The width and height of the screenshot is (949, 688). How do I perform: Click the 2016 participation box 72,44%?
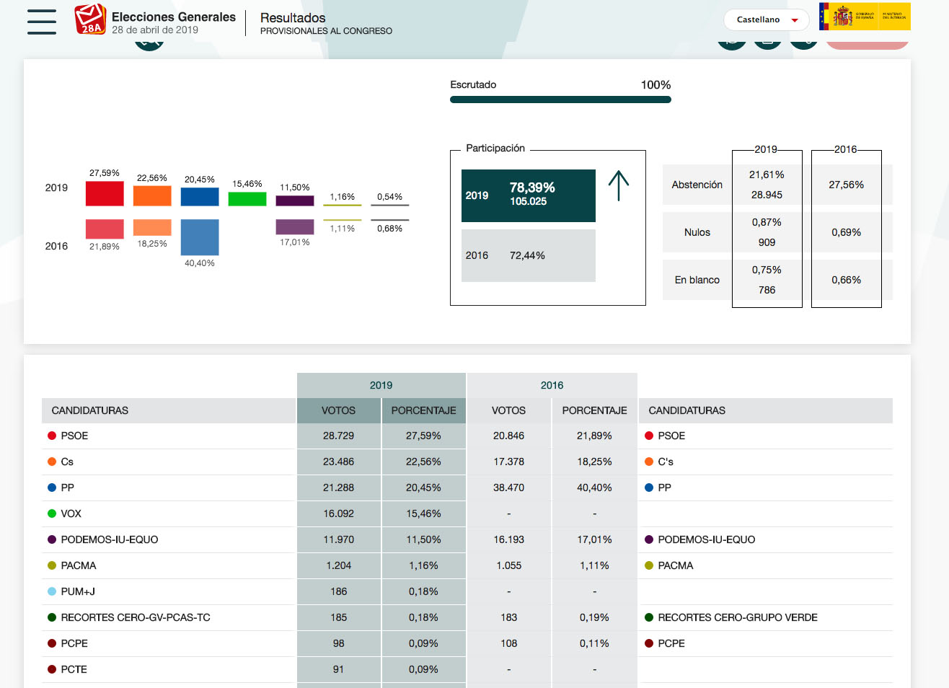(x=529, y=255)
